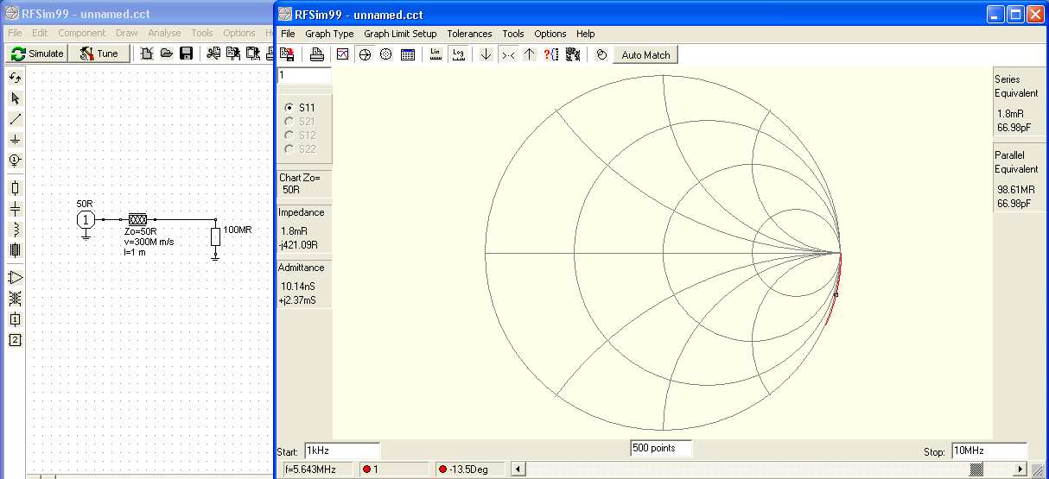Select the wire drawing tool
The image size is (1049, 479).
pos(15,119)
